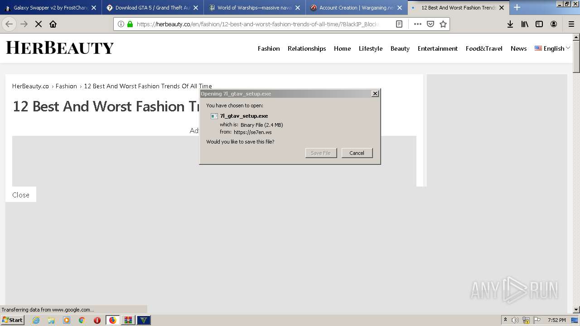This screenshot has width=580, height=326.
Task: Launch Google Chrome from taskbar
Action: pyautogui.click(x=82, y=320)
